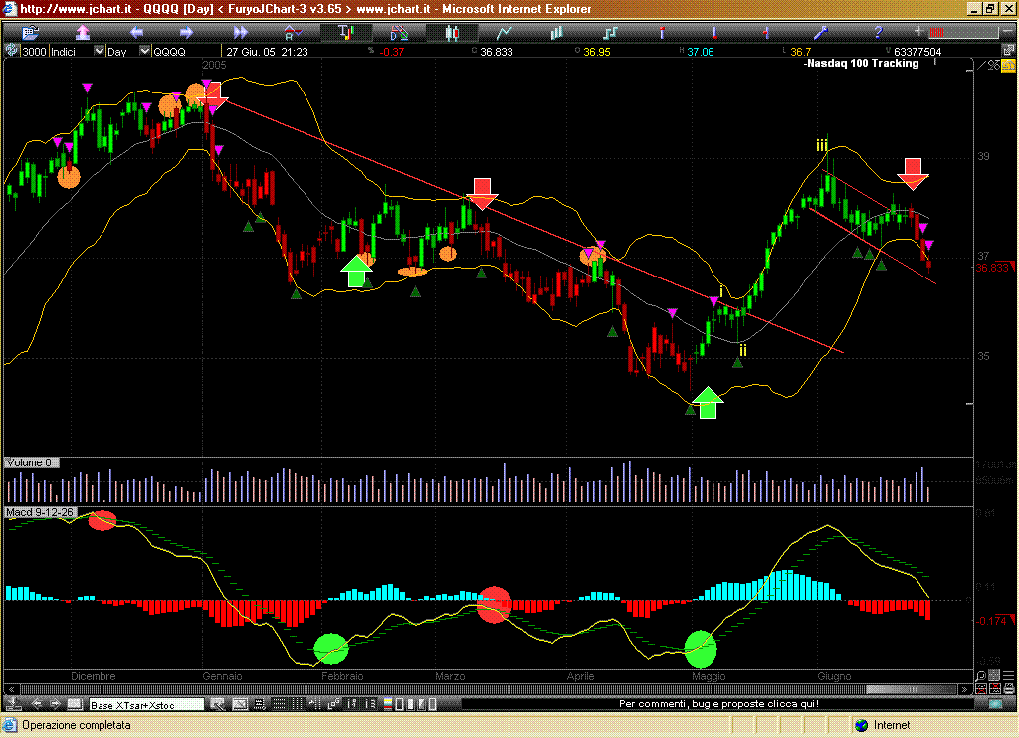Choose the step-line chart icon
This screenshot has width=1019, height=738.
point(608,33)
